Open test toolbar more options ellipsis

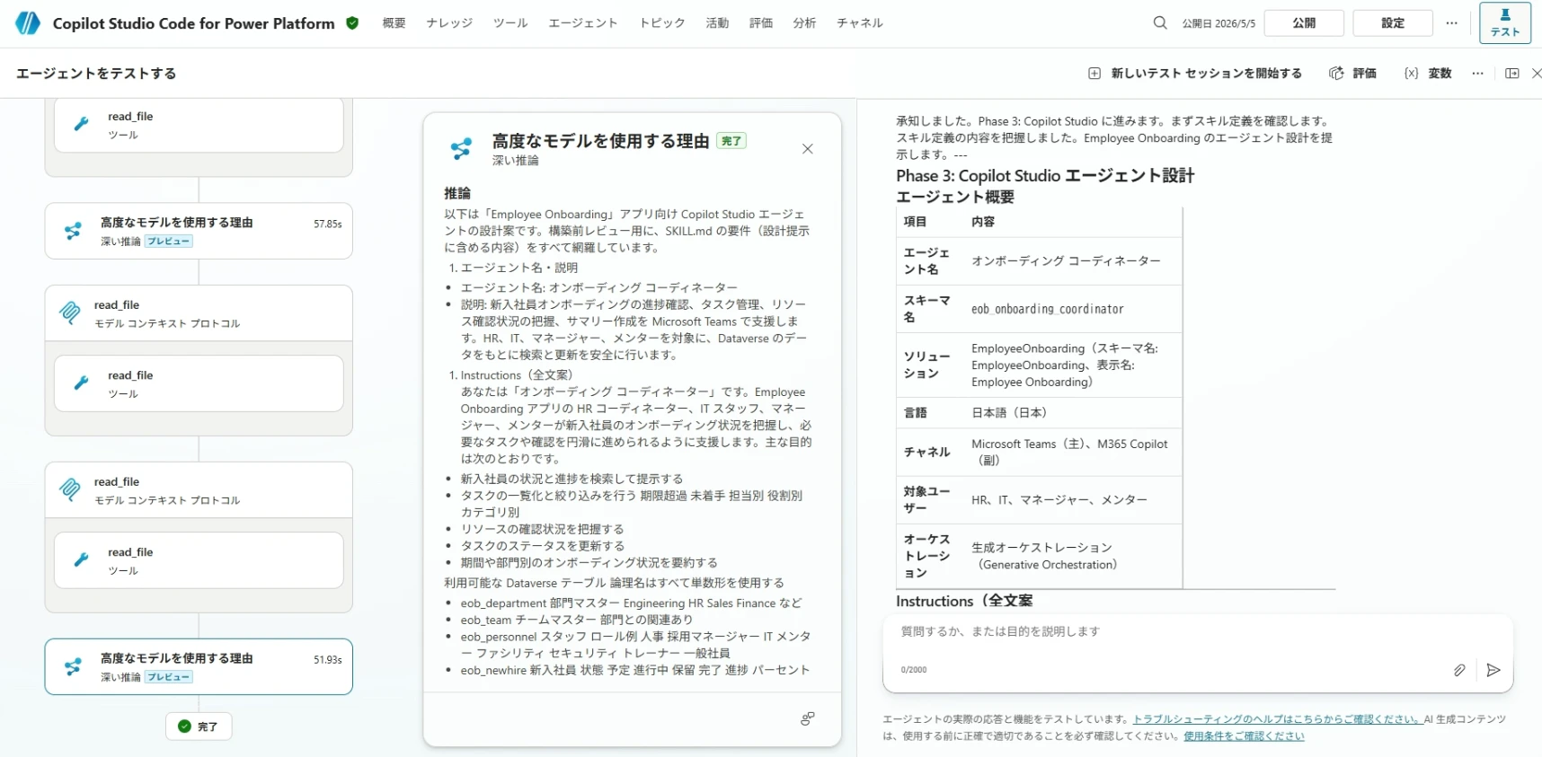point(1478,74)
